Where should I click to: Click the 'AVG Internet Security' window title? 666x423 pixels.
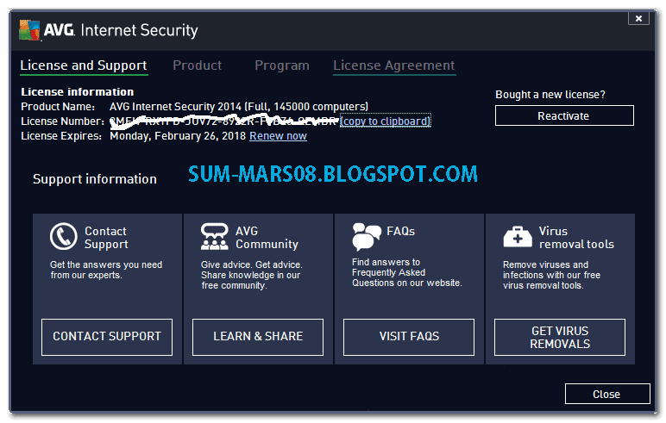pos(121,30)
